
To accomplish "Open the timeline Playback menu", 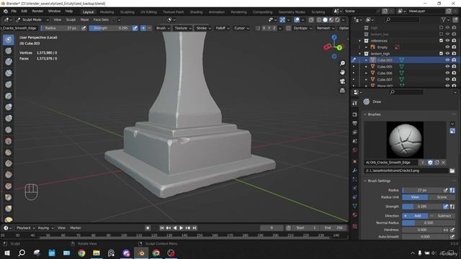I will 25,228.
